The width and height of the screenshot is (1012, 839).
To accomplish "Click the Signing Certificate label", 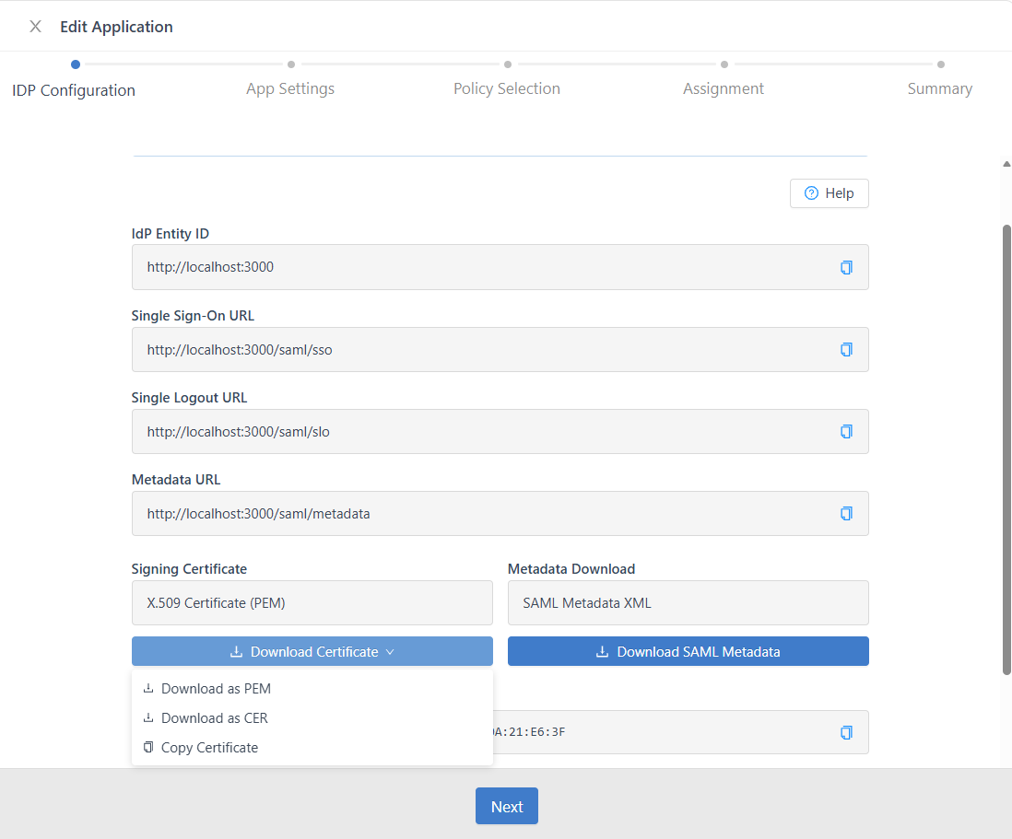I will 189,569.
